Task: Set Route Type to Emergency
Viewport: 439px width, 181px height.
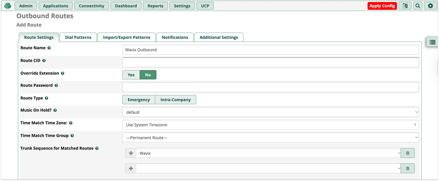Action: coord(139,99)
